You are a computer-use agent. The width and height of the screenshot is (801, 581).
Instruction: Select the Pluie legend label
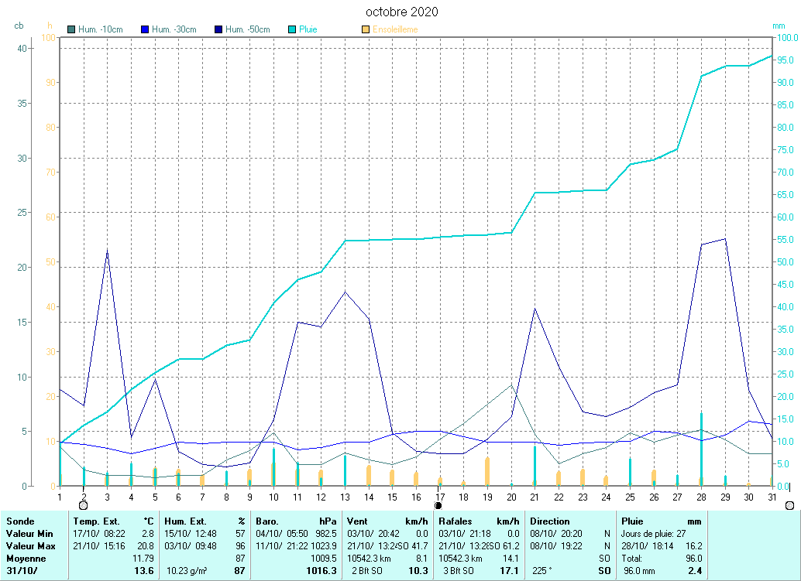[308, 30]
